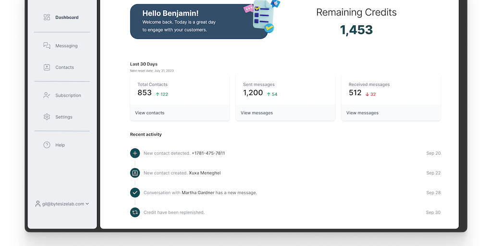Click the Xuxa Meneghel contact name

[205, 173]
